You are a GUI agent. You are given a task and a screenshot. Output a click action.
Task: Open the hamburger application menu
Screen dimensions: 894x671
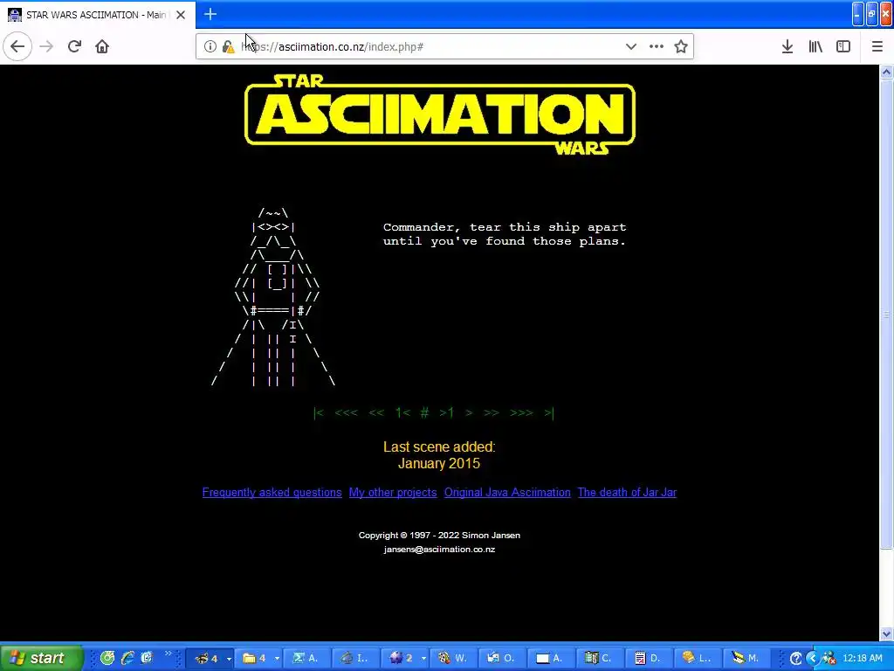877,46
